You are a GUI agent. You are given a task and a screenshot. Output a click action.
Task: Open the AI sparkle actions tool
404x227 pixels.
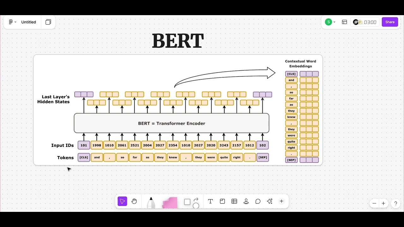tap(270, 201)
